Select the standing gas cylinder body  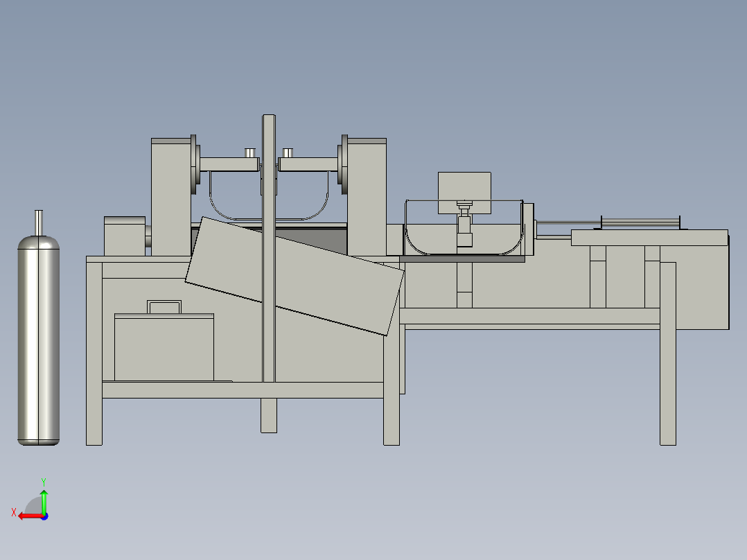point(39,340)
